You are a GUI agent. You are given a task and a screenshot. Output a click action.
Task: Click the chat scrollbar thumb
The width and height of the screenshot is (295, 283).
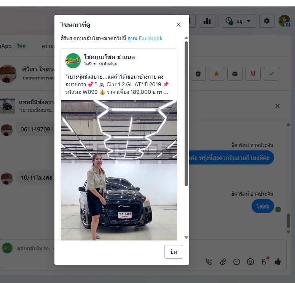(288, 221)
